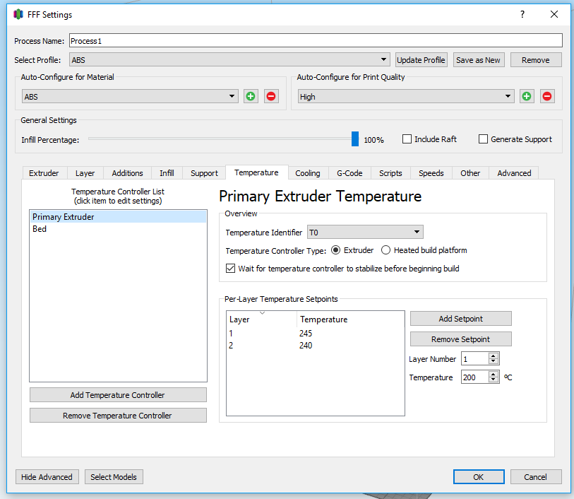Select Bed in the temperature controller list
The width and height of the screenshot is (574, 499).
(x=118, y=229)
